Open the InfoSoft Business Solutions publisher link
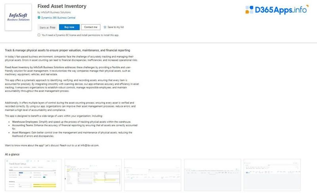Screen dimensions: 317x193 pyautogui.click(x=56, y=12)
